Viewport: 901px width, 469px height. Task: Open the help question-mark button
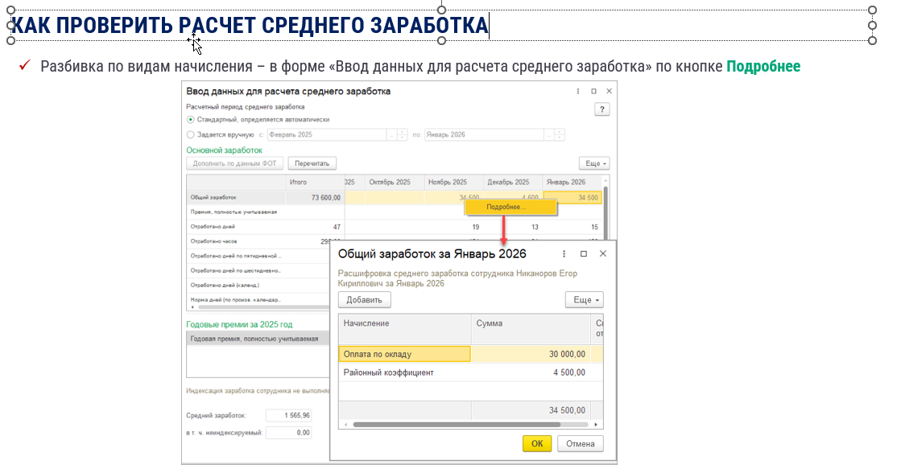coord(601,109)
